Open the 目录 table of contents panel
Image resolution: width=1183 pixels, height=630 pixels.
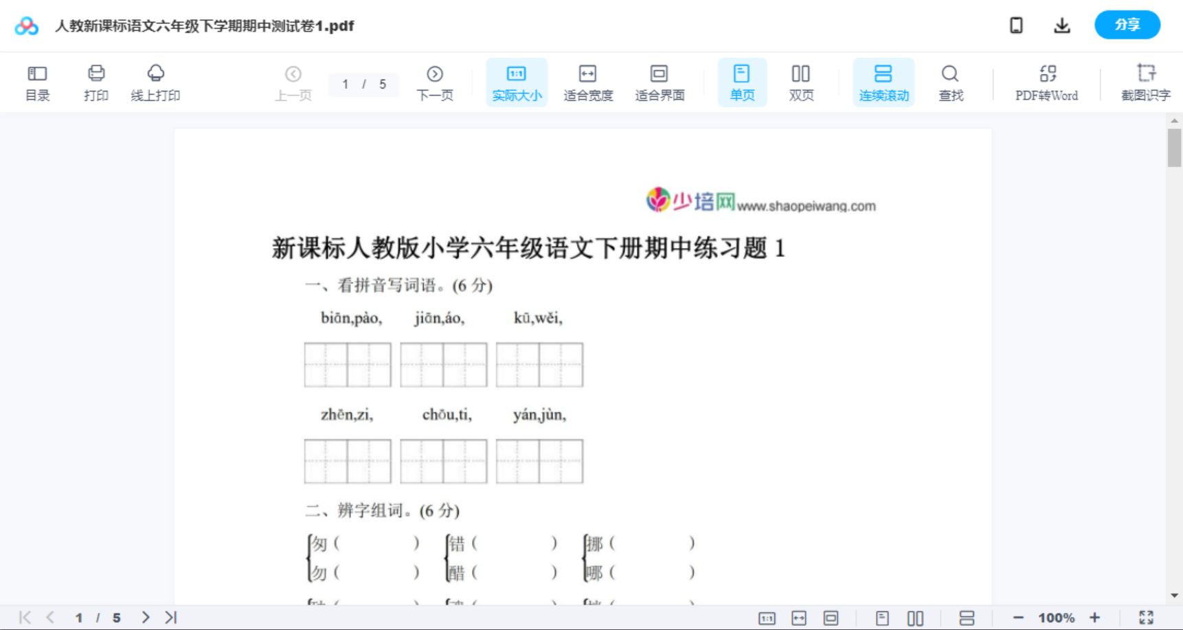37,82
